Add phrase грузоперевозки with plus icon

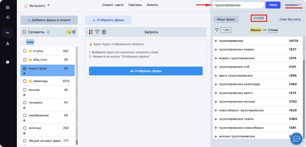tap(216, 41)
